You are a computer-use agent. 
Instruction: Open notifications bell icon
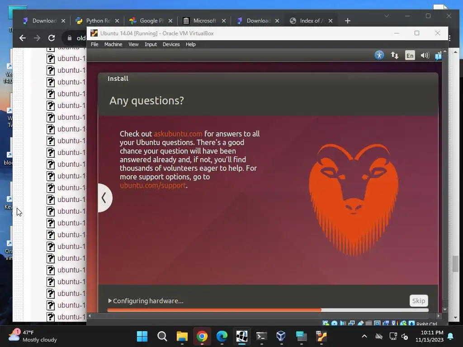pyautogui.click(x=451, y=336)
